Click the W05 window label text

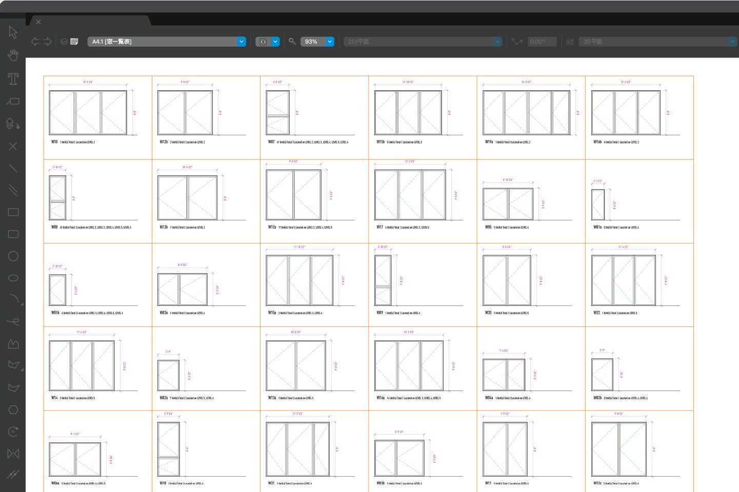pyautogui.click(x=488, y=227)
